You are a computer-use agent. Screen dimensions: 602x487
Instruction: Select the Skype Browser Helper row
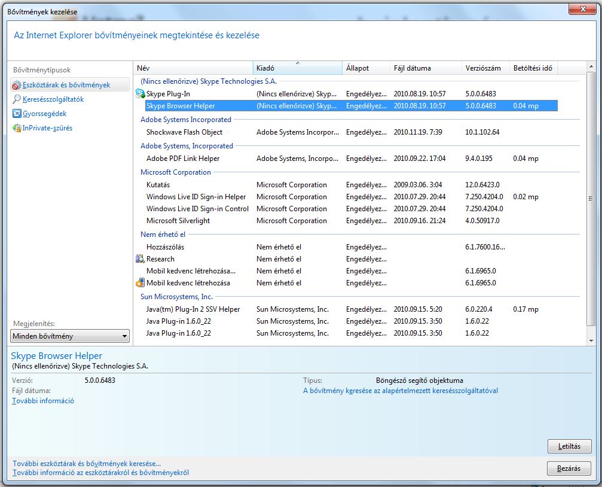click(352, 106)
